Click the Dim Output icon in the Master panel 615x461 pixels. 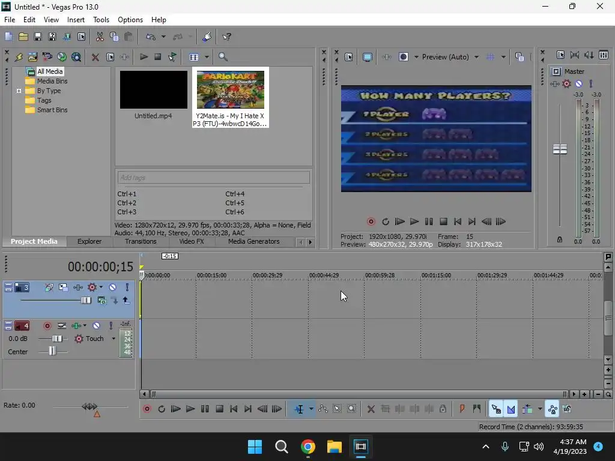[589, 55]
